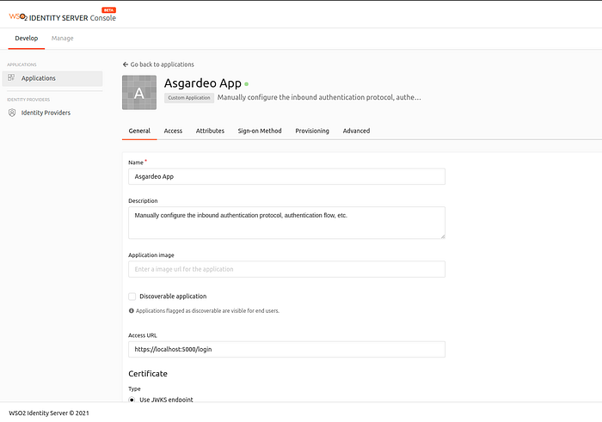Switch to the Advanced tab

(356, 131)
